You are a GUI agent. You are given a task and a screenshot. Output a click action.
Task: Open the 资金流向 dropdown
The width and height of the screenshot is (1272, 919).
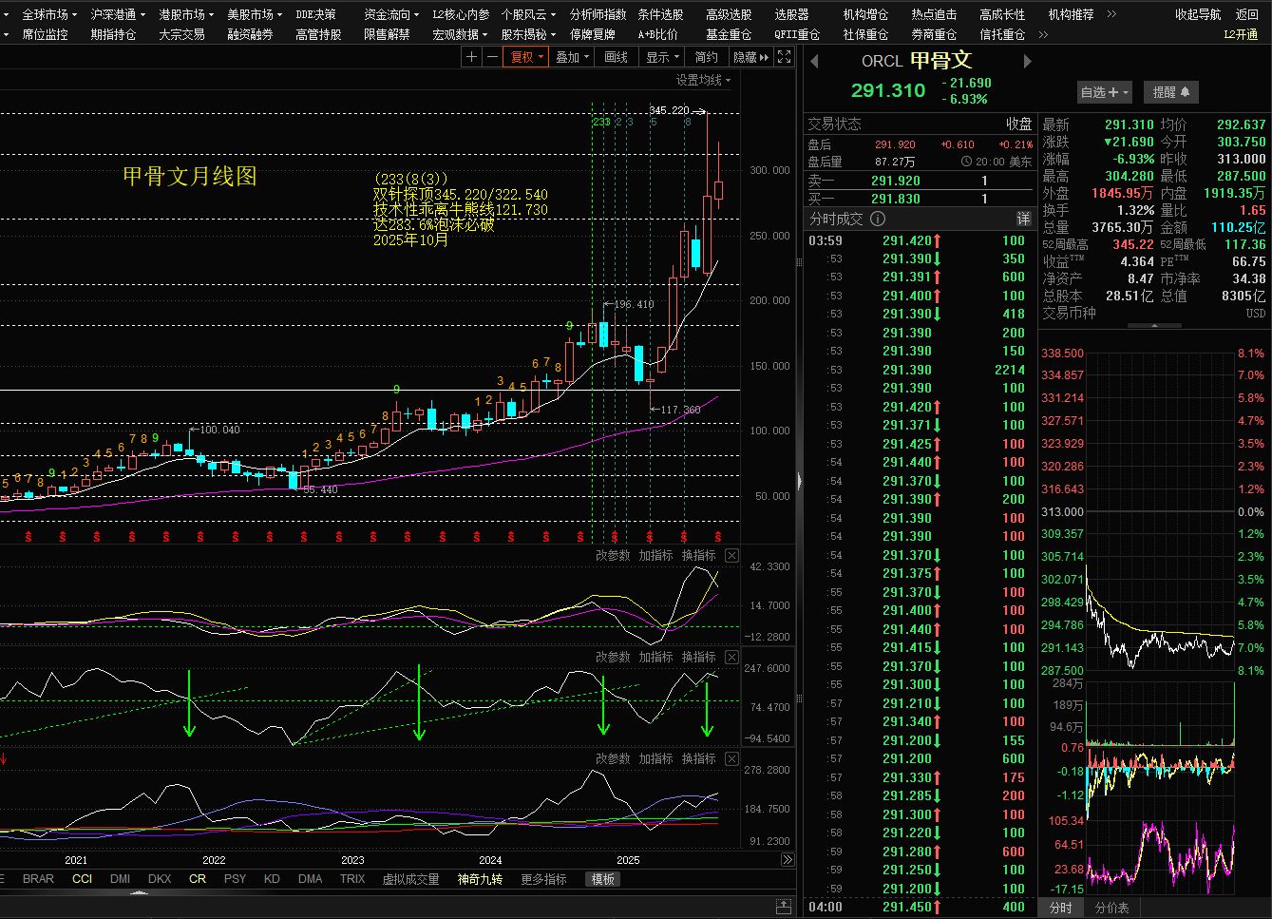391,14
